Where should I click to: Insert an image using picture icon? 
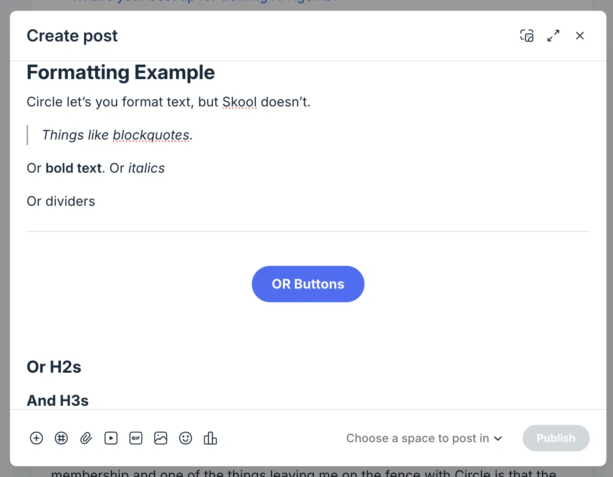(x=161, y=438)
